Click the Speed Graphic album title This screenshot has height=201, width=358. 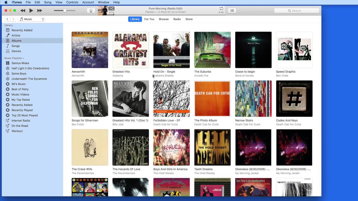(x=286, y=72)
